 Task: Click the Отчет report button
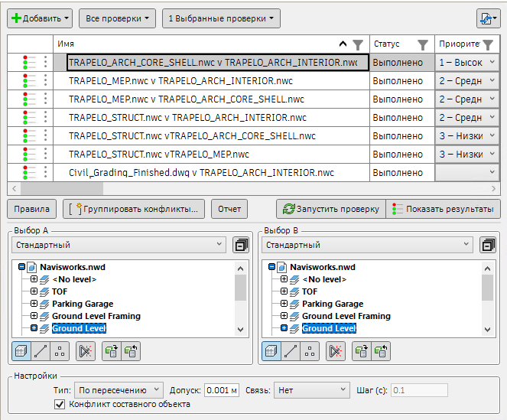pos(229,209)
